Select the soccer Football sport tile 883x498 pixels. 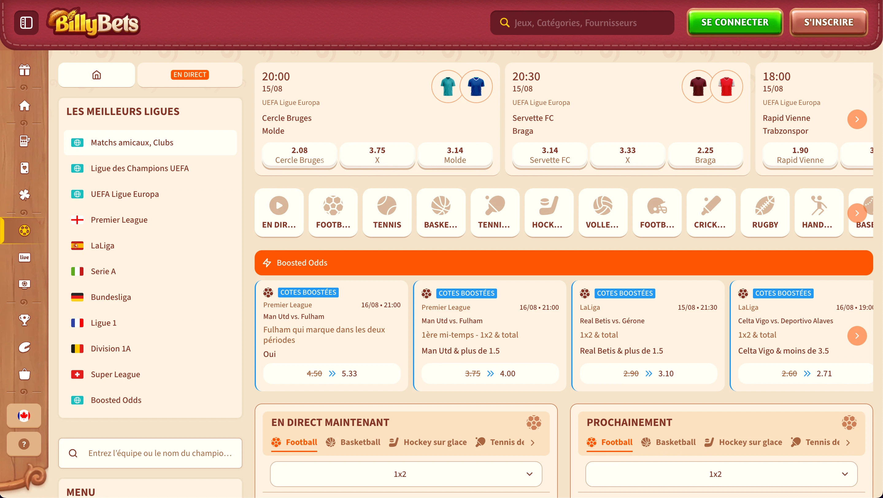(333, 212)
